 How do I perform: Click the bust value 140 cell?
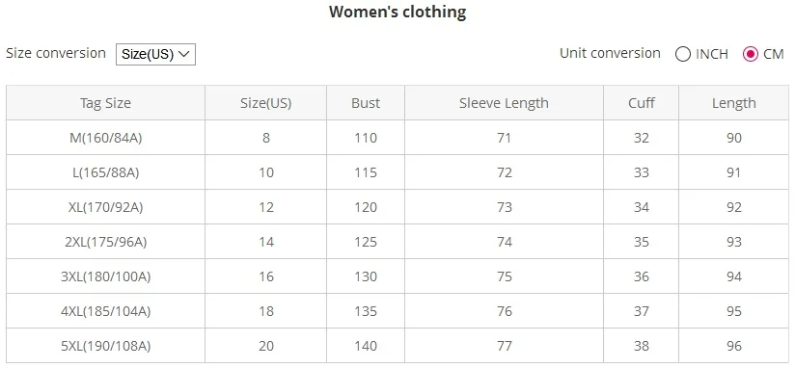(366, 346)
